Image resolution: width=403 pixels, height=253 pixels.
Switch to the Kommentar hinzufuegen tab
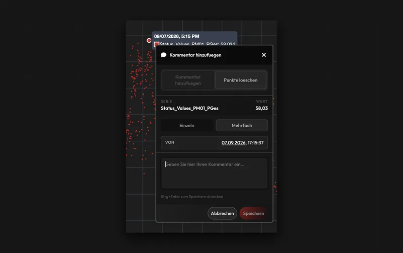[x=188, y=80]
